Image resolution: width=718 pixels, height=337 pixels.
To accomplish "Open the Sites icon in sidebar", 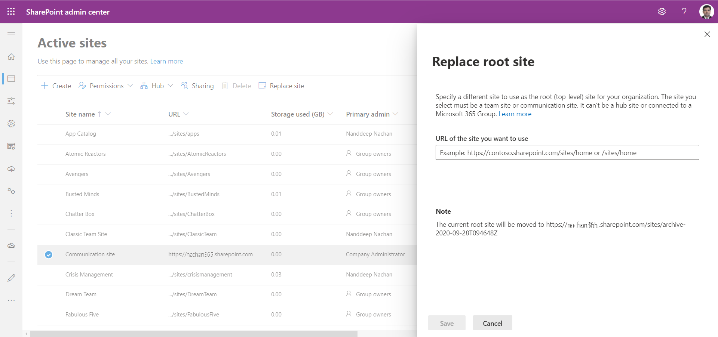I will (11, 79).
